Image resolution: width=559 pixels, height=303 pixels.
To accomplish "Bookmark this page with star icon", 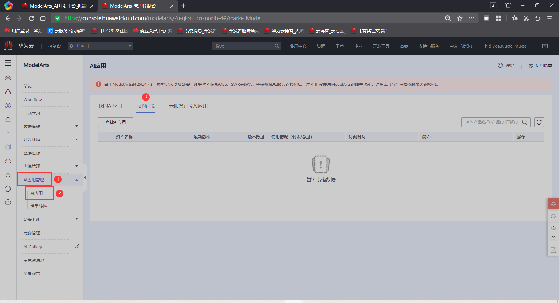I will tap(460, 18).
